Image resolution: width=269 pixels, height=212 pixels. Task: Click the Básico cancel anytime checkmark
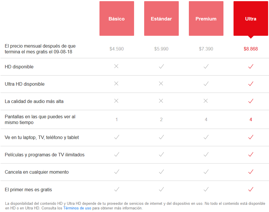116,172
